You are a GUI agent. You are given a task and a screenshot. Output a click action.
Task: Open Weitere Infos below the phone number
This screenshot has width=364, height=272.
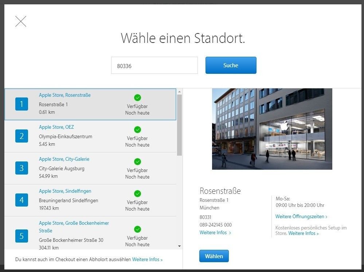[215, 232]
